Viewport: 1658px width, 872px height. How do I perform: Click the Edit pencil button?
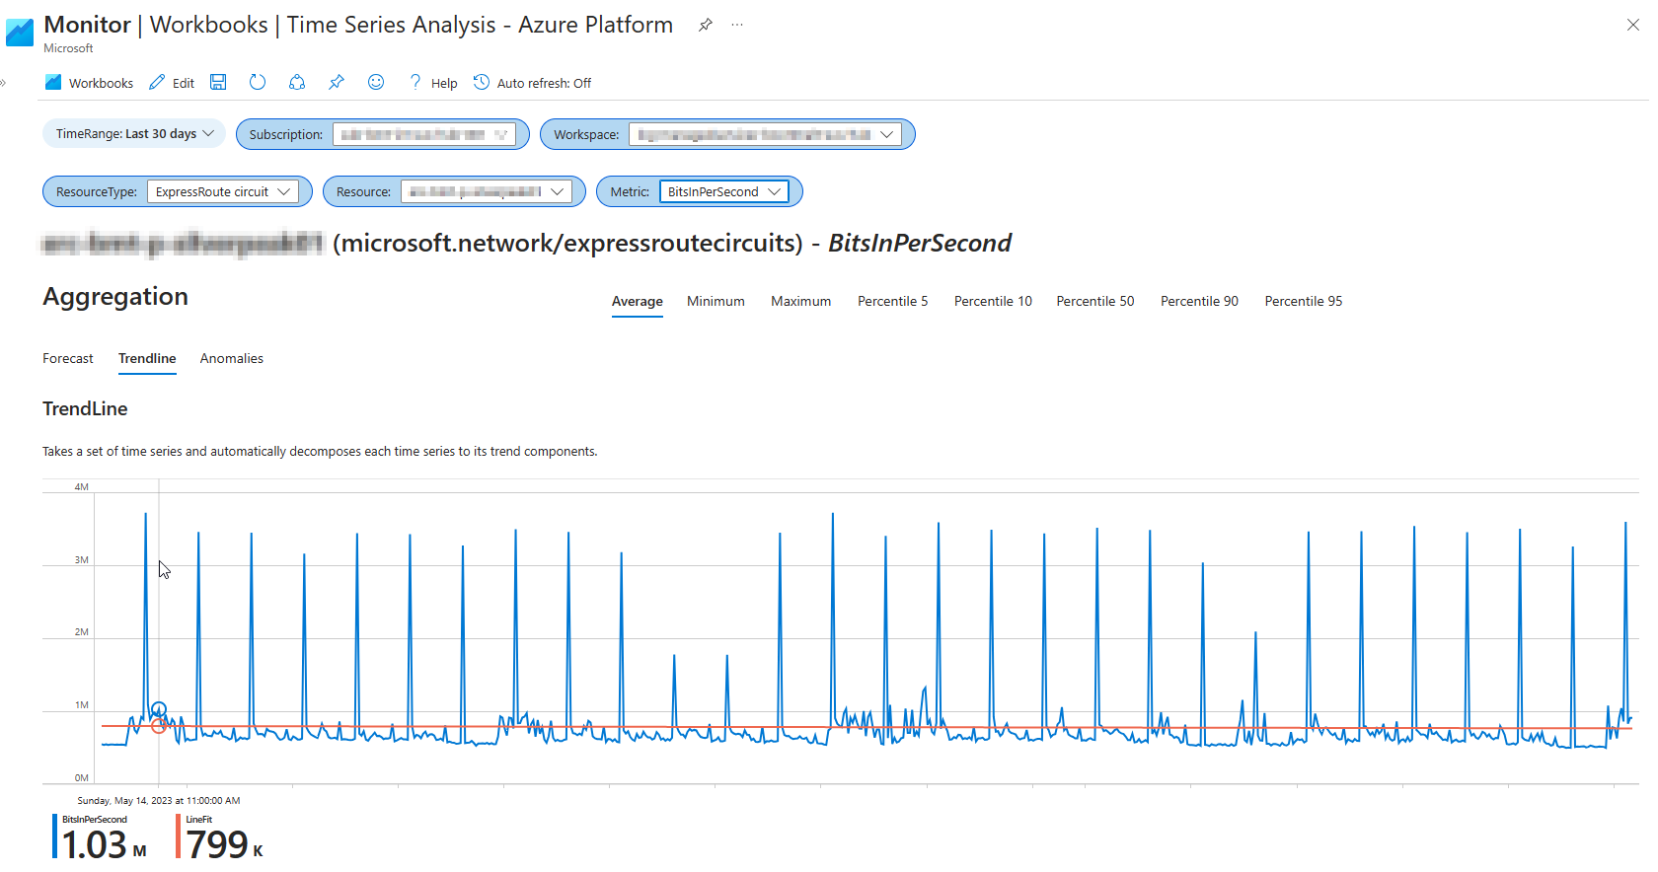tap(172, 83)
